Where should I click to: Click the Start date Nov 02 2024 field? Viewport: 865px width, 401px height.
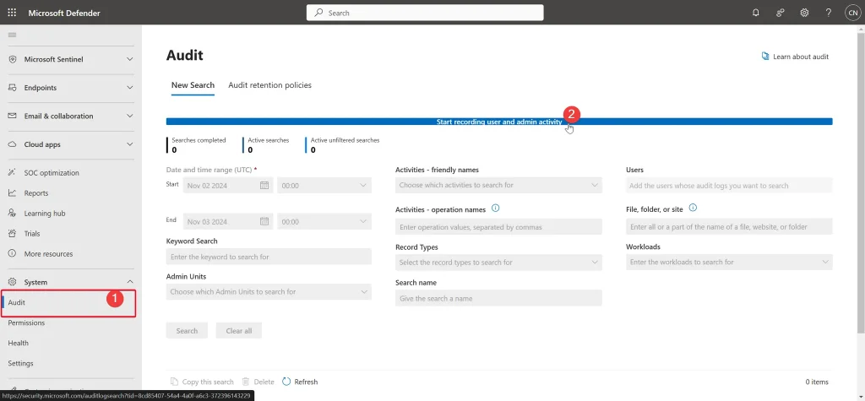(x=228, y=186)
